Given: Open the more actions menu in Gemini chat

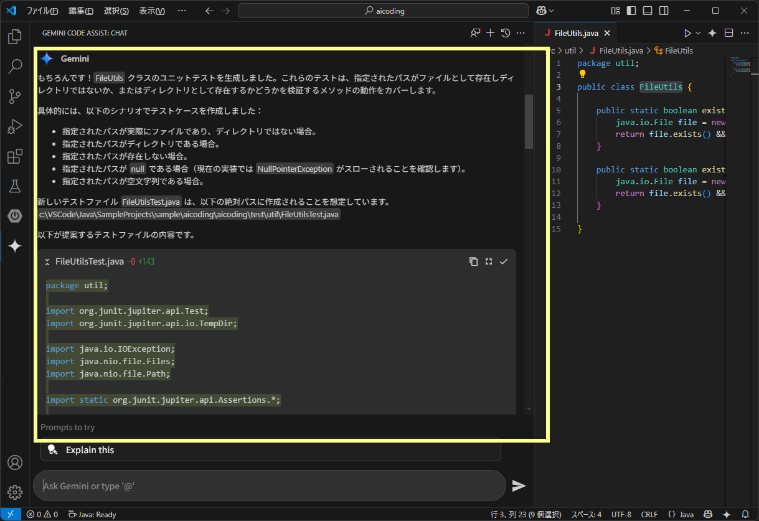Looking at the screenshot, I should coord(521,32).
